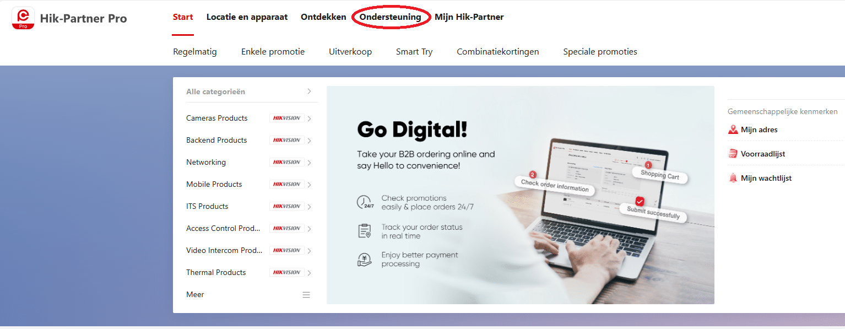This screenshot has height=329, width=845.
Task: Click Hikvision logo beside Networking
Action: (287, 162)
